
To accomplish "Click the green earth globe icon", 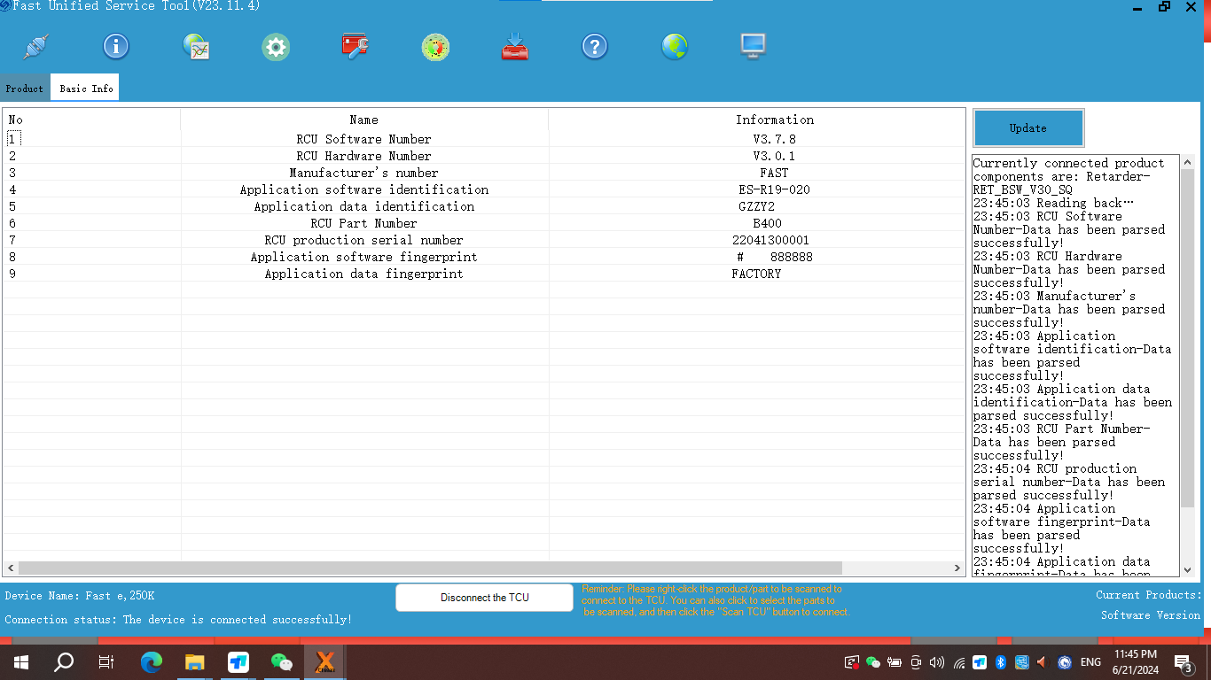I will tap(675, 47).
